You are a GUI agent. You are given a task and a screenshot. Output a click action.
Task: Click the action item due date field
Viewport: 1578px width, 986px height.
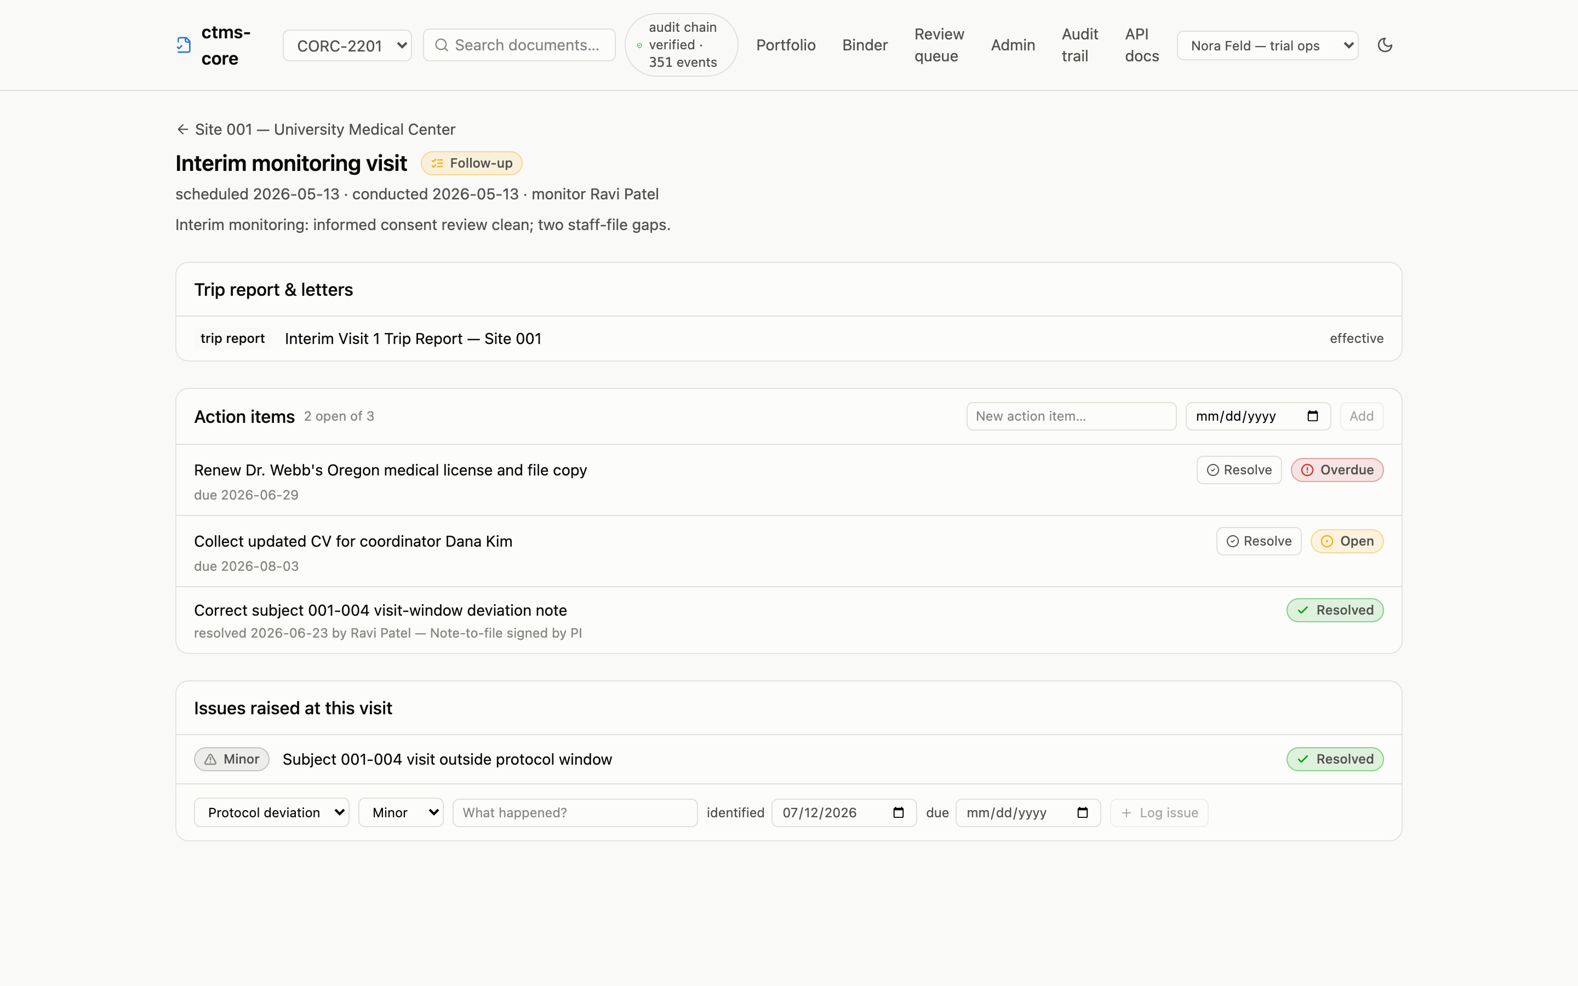click(x=1258, y=416)
